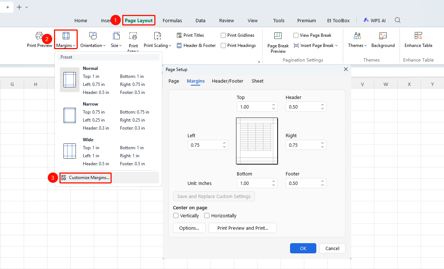Screen dimensions: 444x269
Task: Click OK in Page Setup
Action: tap(303, 248)
